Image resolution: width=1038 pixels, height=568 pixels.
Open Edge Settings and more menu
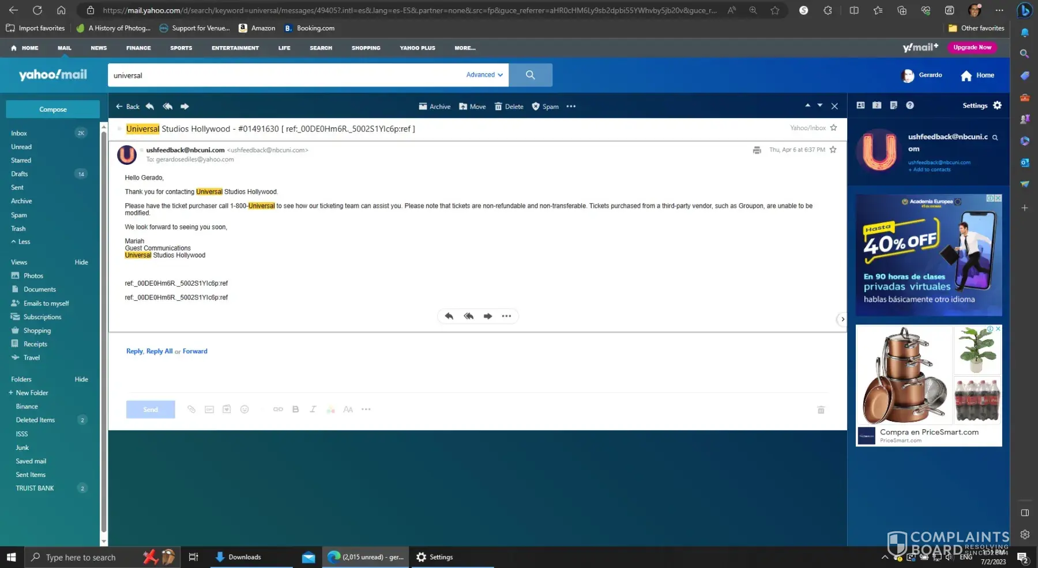(x=999, y=10)
